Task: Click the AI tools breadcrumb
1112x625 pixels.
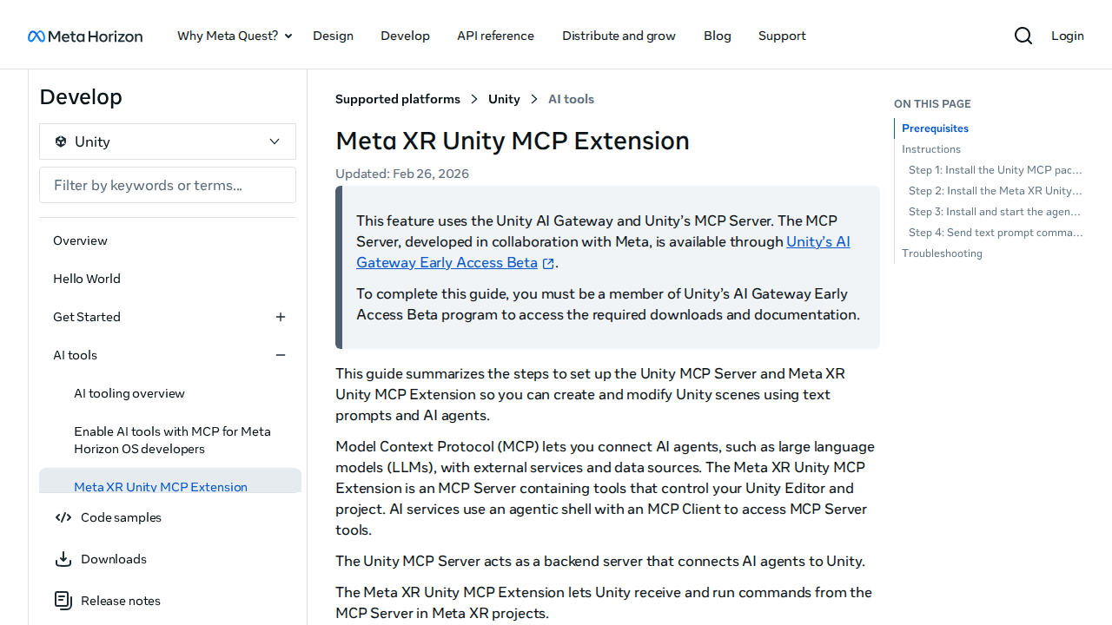Action: pyautogui.click(x=571, y=99)
